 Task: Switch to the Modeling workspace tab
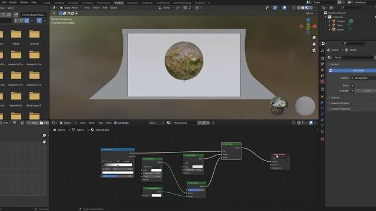[59, 3]
